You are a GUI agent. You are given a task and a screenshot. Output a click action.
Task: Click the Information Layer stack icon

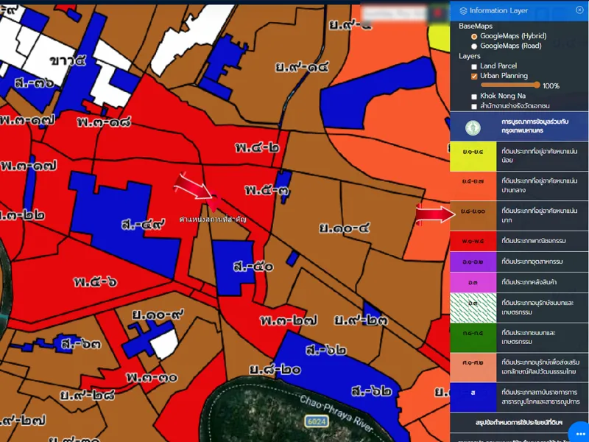462,10
